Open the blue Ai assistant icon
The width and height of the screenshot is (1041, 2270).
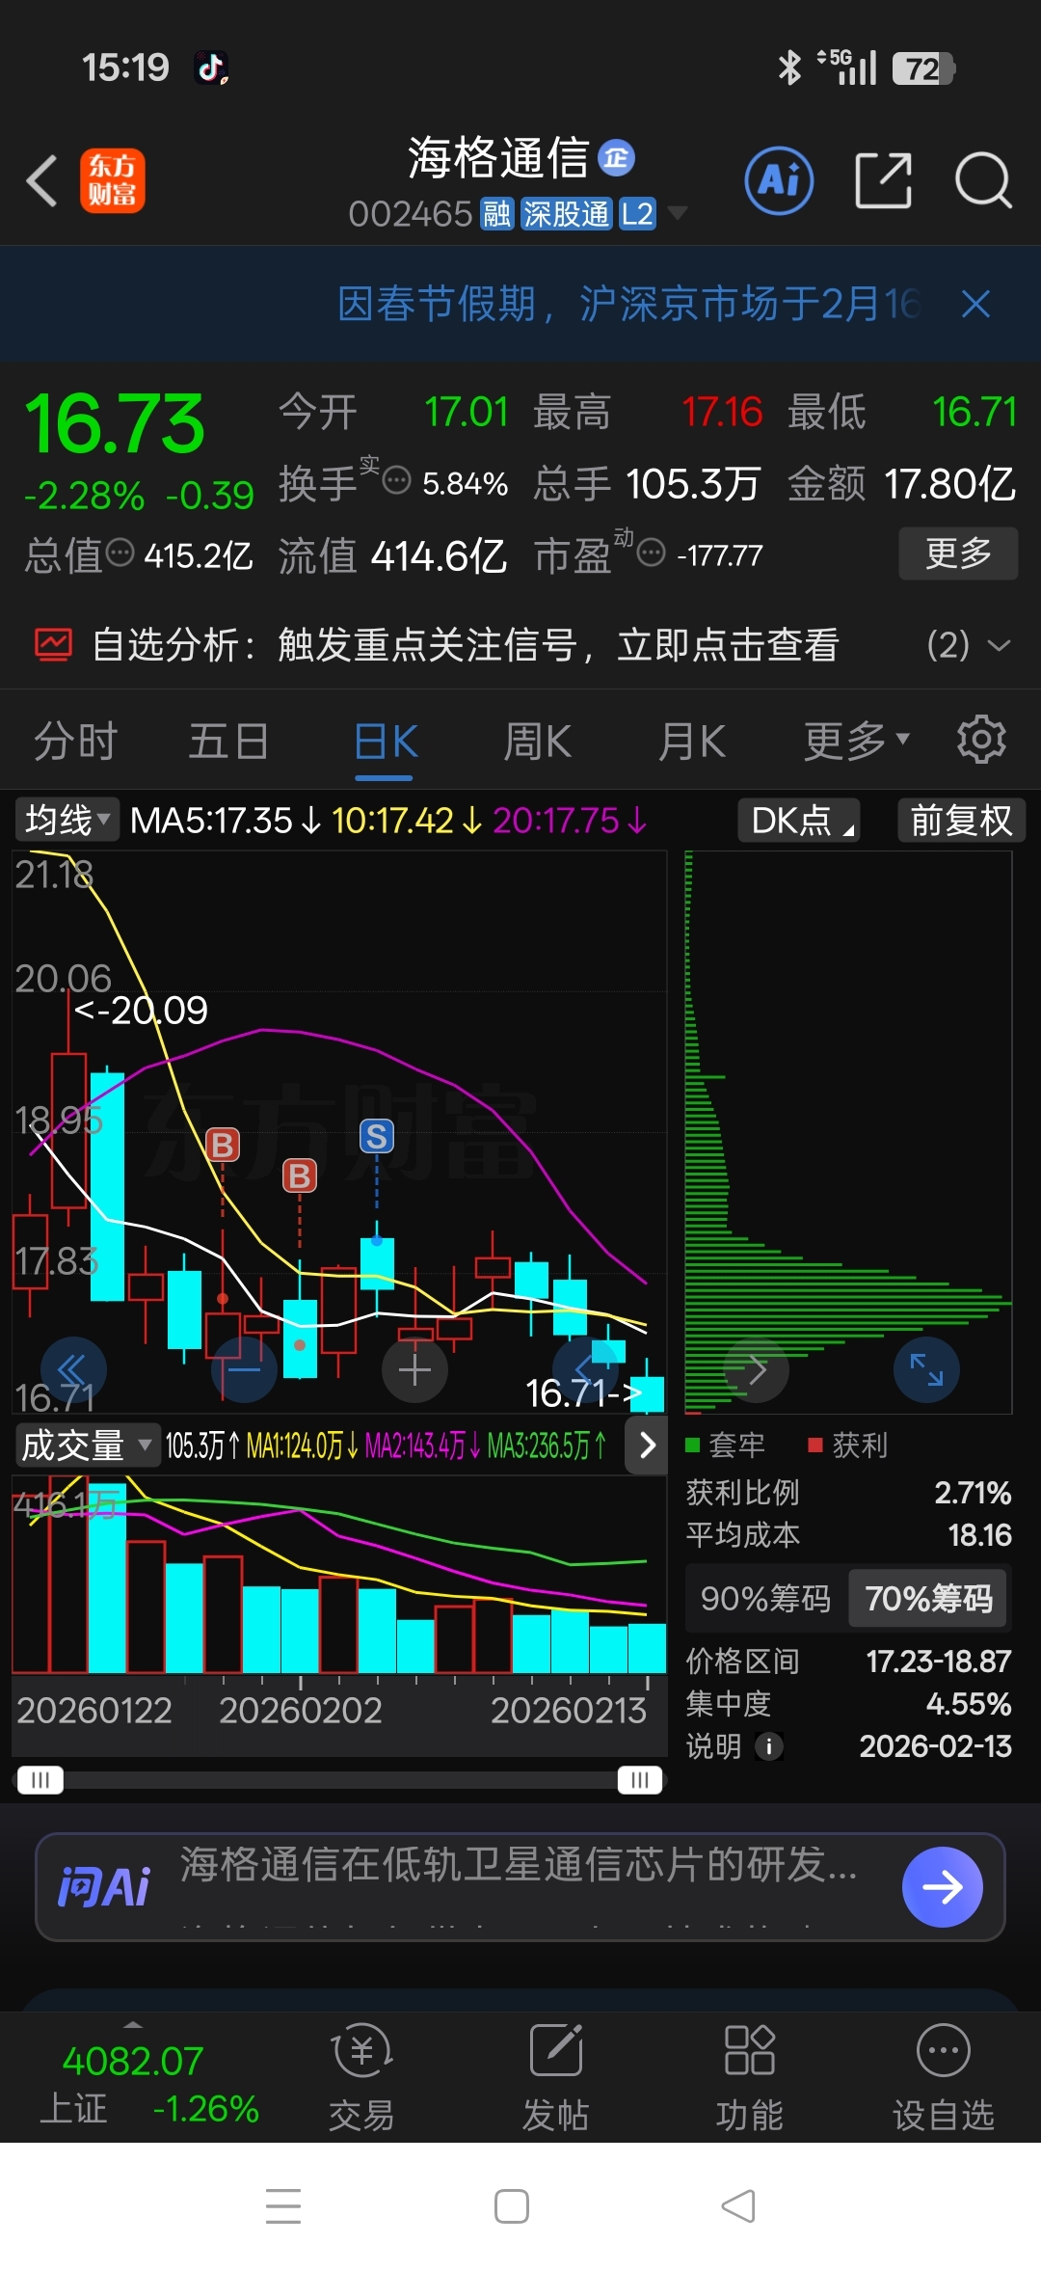pos(779,180)
